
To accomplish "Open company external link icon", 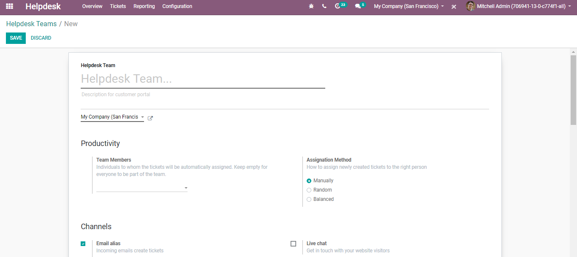I will 150,118.
